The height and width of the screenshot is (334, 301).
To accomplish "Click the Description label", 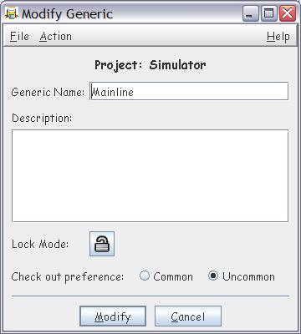I will 42,119.
